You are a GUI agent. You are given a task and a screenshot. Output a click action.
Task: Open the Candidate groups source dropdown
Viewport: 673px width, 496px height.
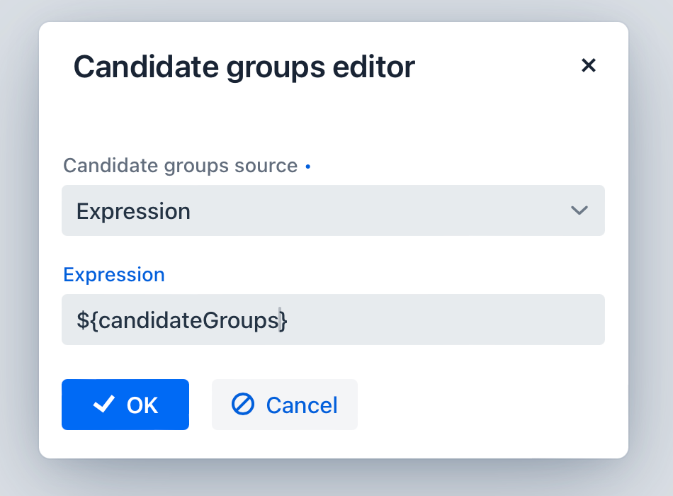(333, 210)
